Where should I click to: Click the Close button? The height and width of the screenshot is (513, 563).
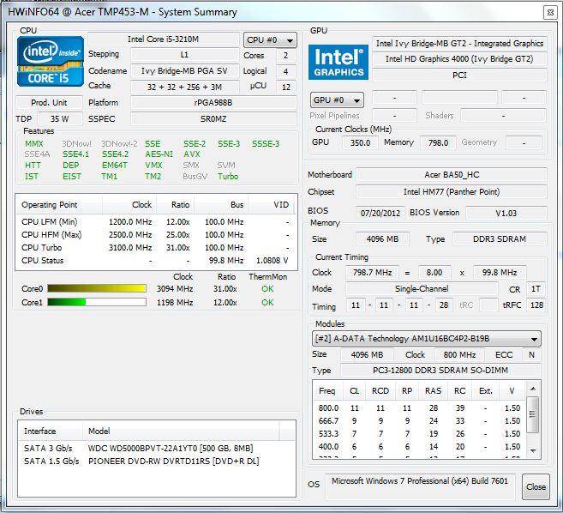(x=536, y=486)
